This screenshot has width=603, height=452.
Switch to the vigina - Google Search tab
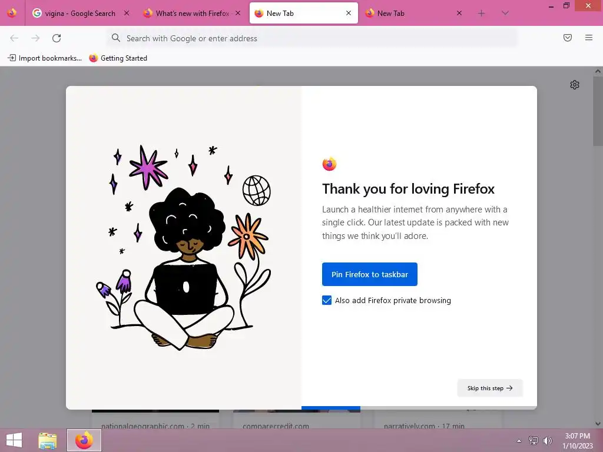(x=81, y=13)
